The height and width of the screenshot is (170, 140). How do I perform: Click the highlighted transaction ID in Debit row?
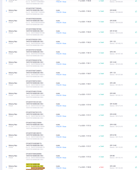click(x=35, y=165)
